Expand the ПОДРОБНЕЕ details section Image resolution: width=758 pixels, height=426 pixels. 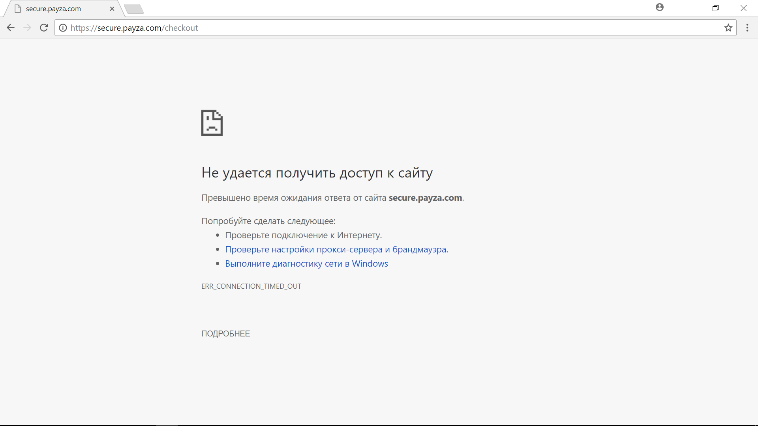225,334
